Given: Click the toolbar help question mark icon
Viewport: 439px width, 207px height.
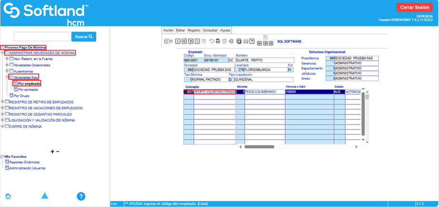Looking at the screenshot, I should pos(252,41).
